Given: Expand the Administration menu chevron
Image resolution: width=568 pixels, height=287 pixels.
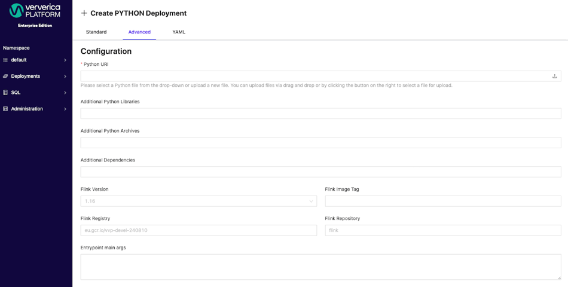Looking at the screenshot, I should pyautogui.click(x=65, y=109).
